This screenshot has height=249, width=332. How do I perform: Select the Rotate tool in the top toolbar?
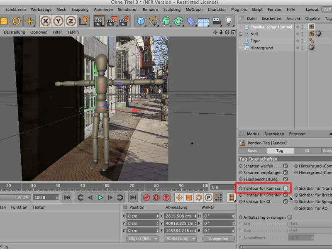coord(16,21)
